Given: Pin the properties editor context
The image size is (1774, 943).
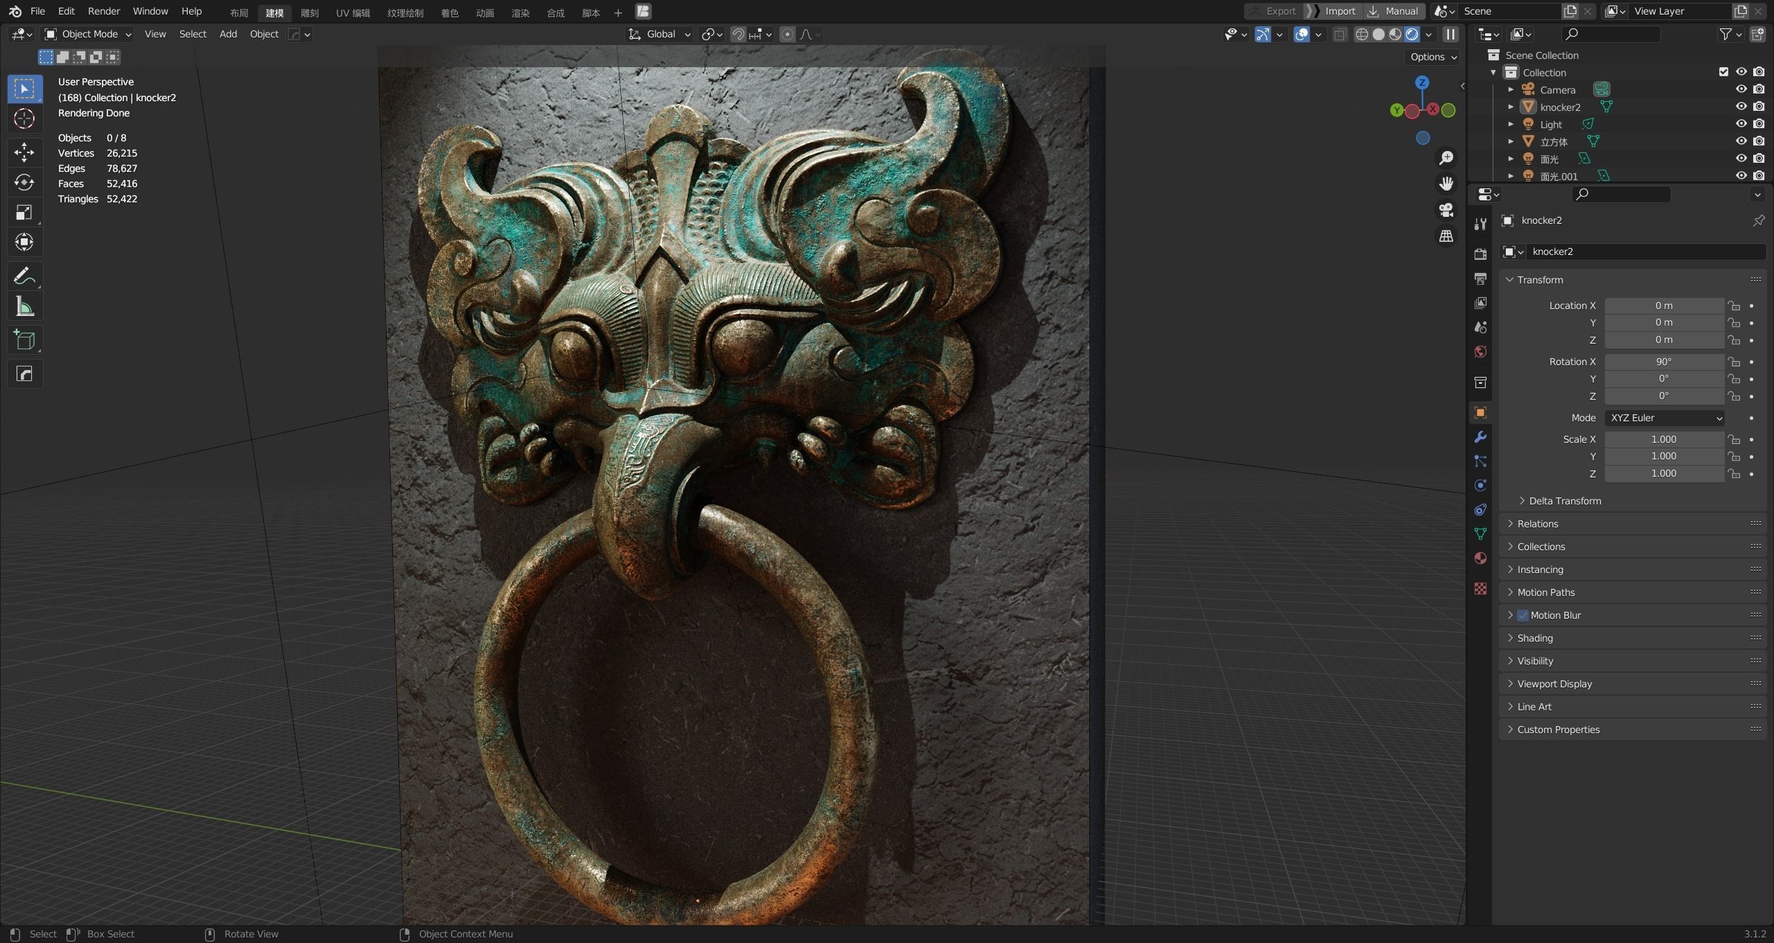Looking at the screenshot, I should click(1758, 220).
